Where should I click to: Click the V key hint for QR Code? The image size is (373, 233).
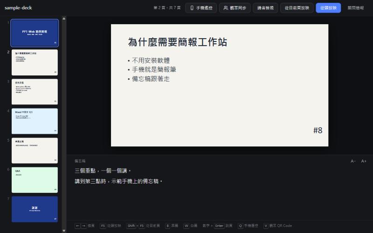pyautogui.click(x=266, y=226)
